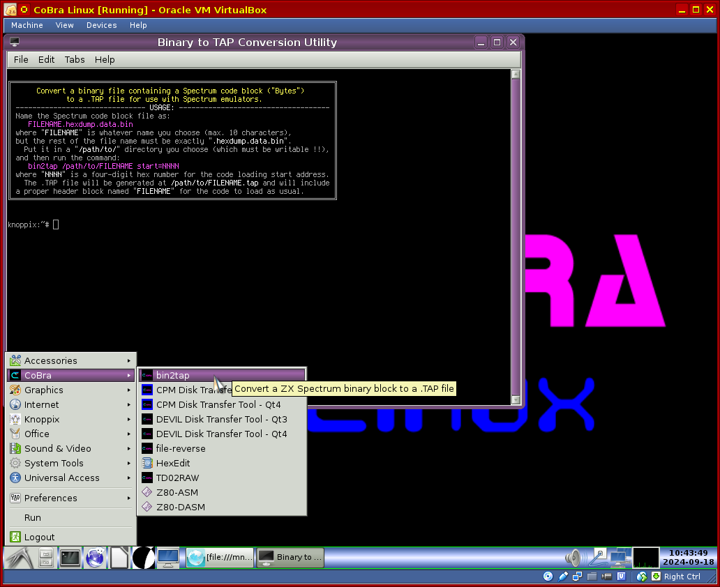Select HexEdit from the CoBra submenu
The height and width of the screenshot is (587, 720).
tap(173, 463)
